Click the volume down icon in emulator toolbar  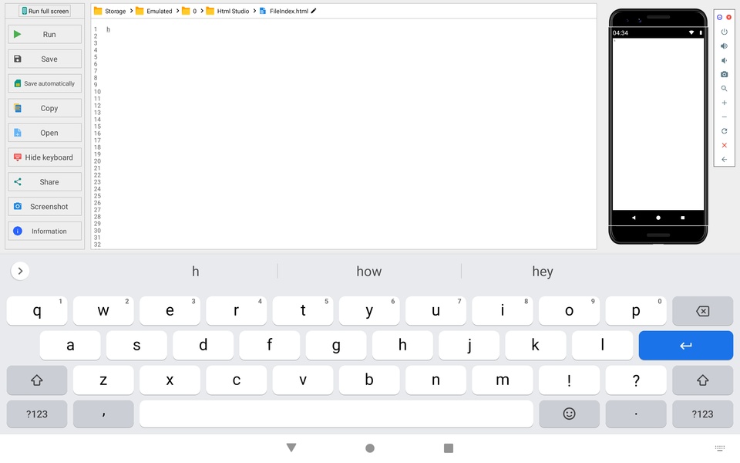tap(724, 60)
